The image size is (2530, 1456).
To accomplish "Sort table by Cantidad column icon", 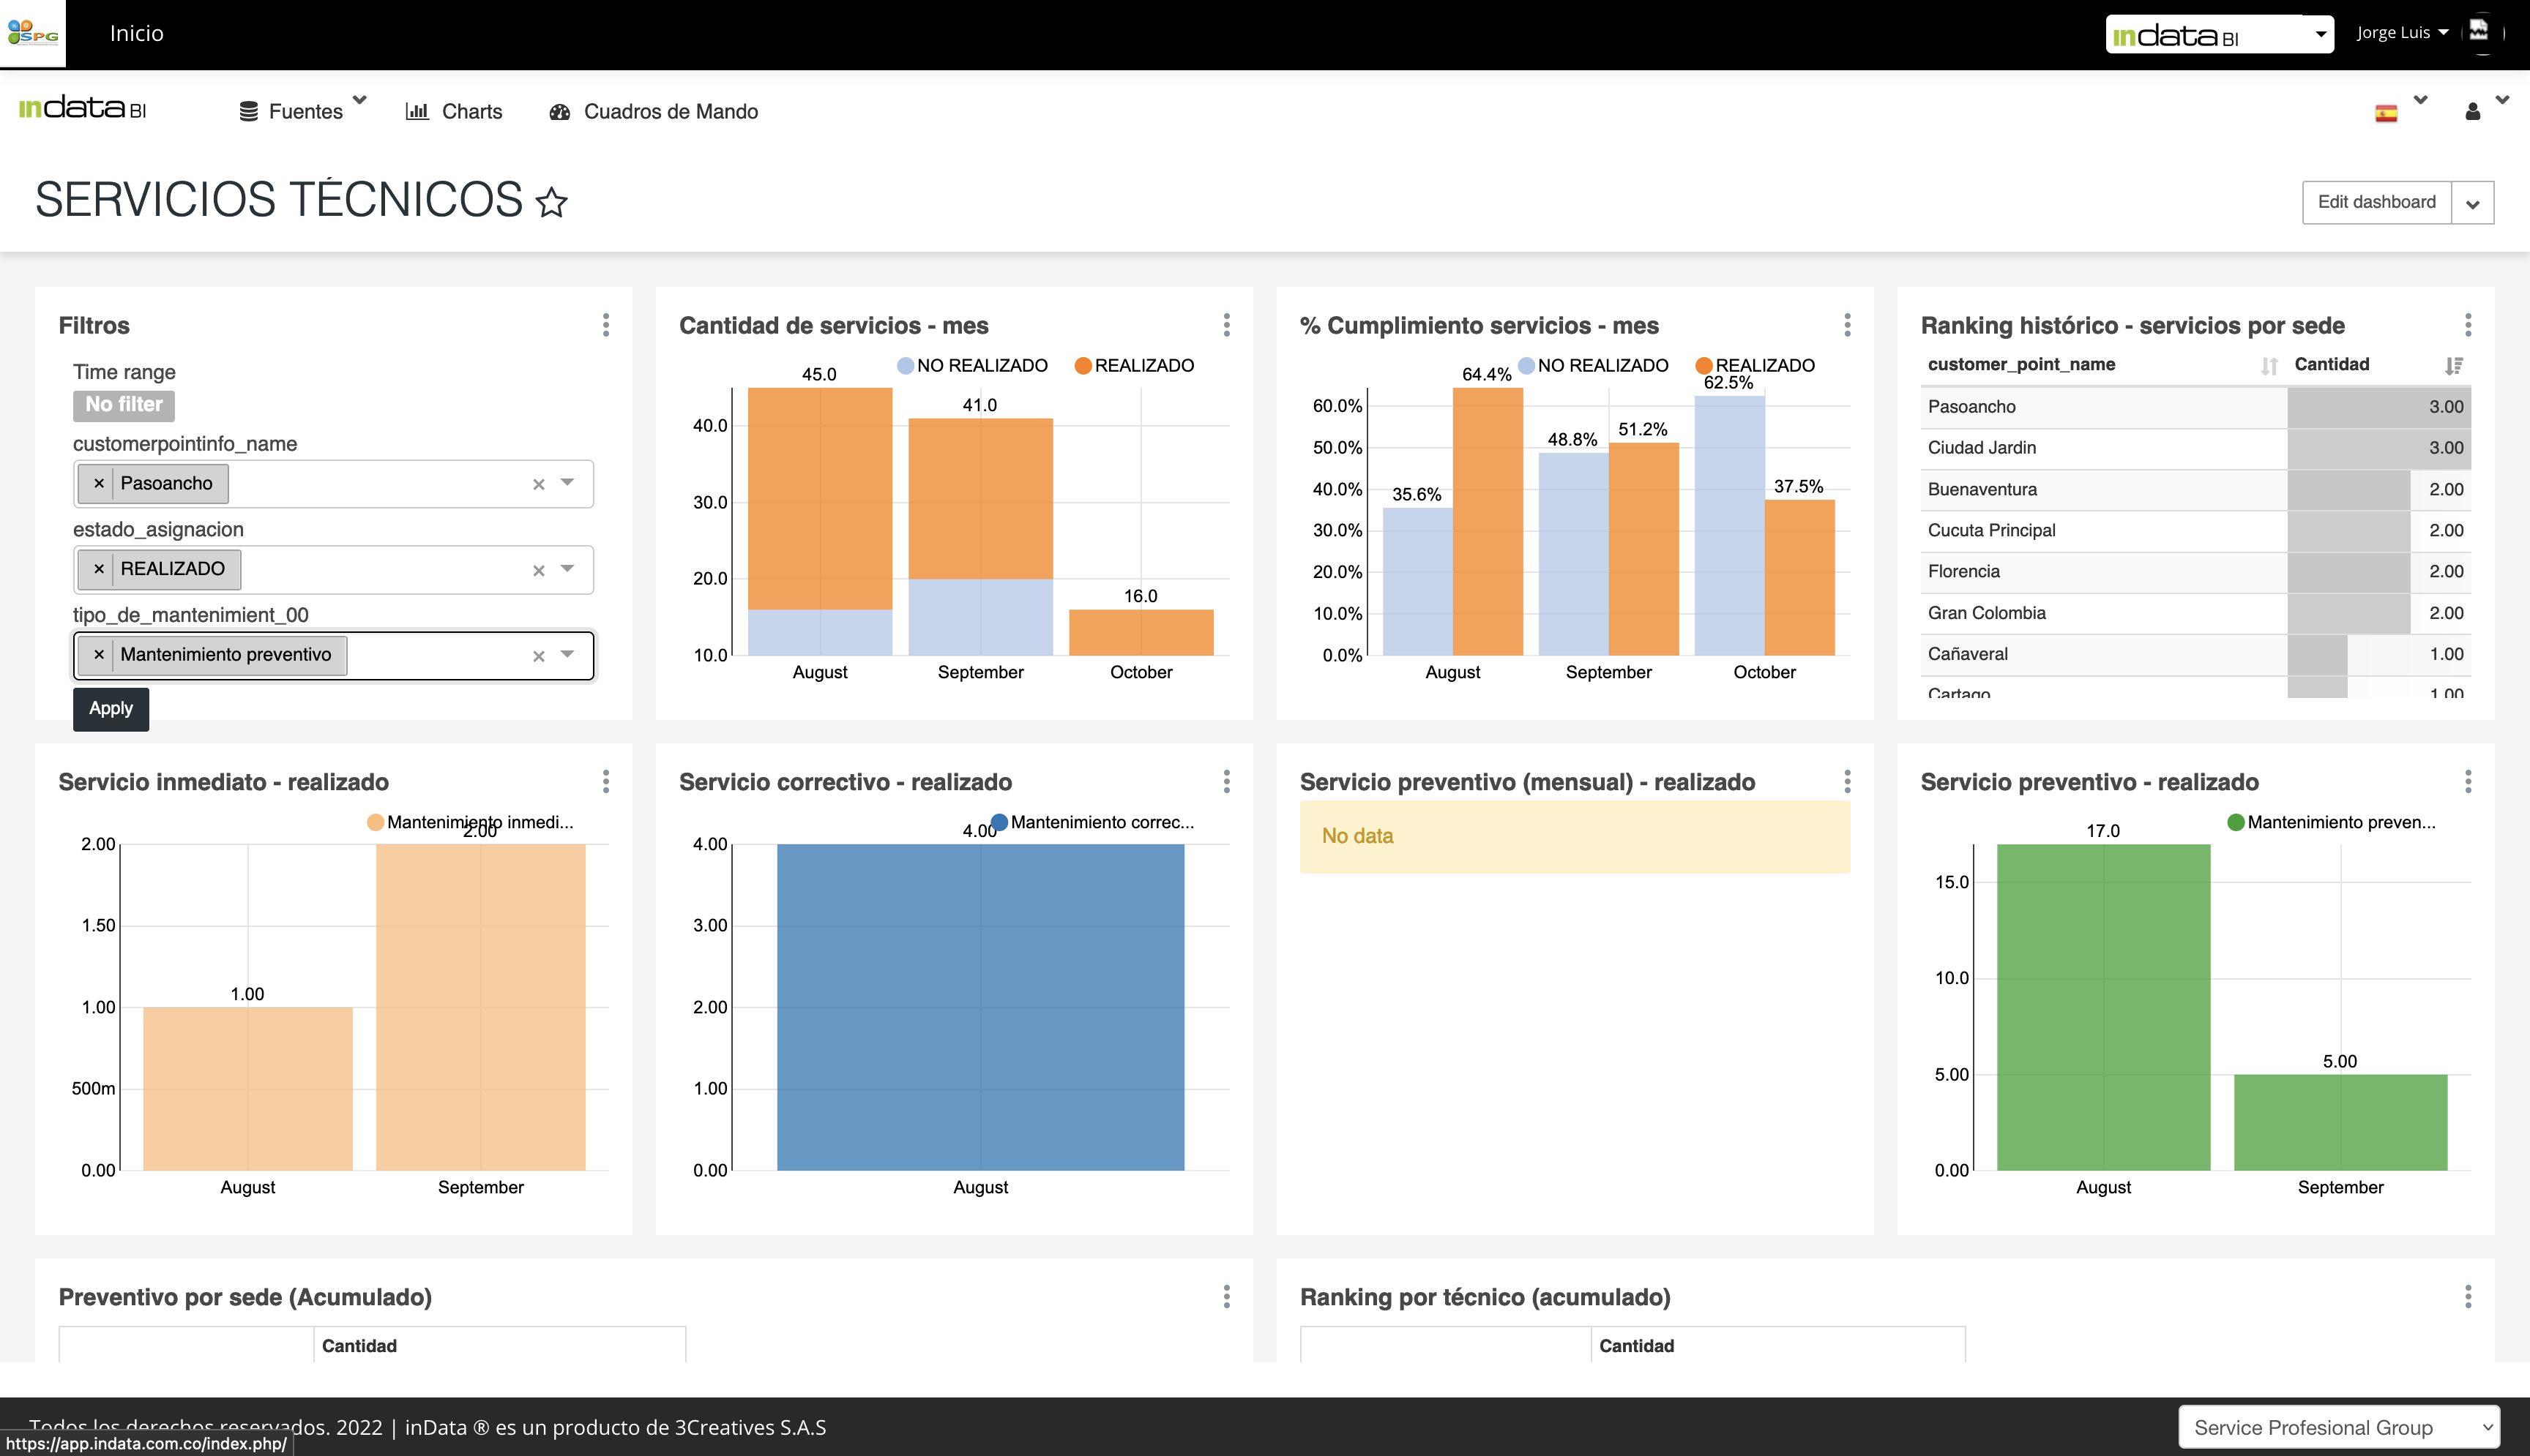I will pos(2453,366).
